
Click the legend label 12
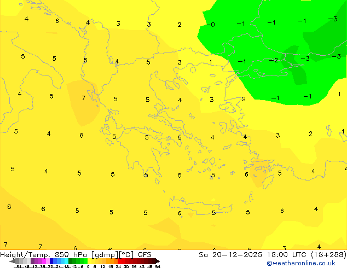[103, 267]
